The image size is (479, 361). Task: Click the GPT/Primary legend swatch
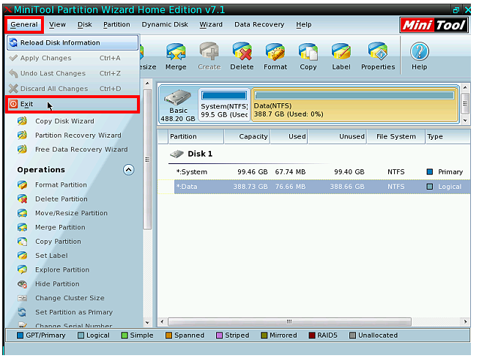coord(21,335)
